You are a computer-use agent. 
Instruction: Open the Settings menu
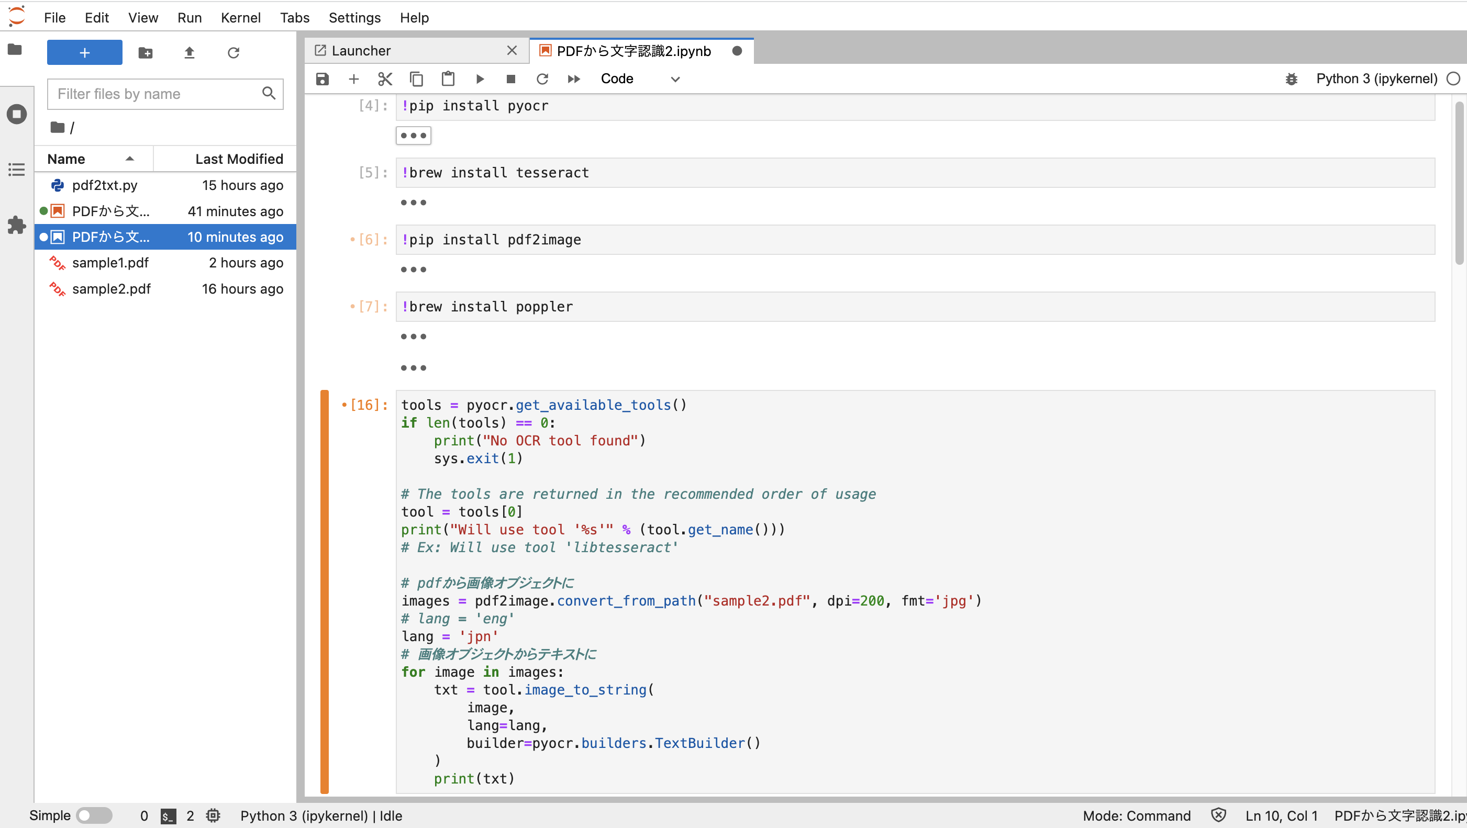pos(354,18)
